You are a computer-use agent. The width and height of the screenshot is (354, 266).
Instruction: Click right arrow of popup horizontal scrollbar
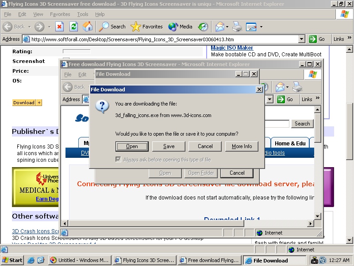tap(311, 223)
